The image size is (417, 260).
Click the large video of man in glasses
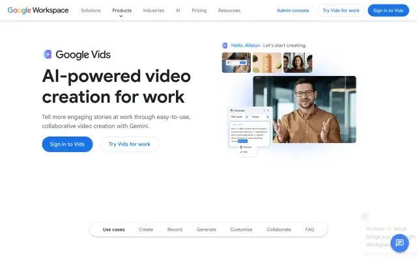pyautogui.click(x=304, y=109)
